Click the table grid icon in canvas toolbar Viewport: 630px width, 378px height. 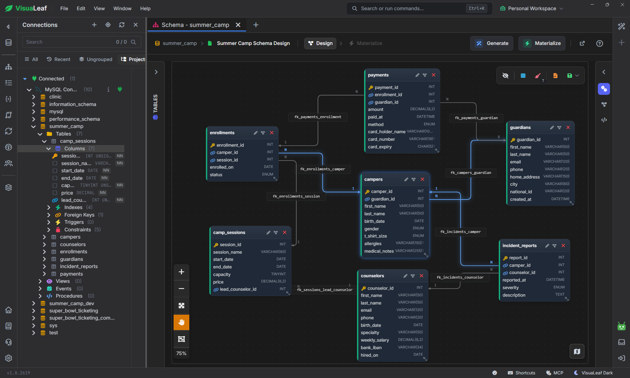[523, 76]
